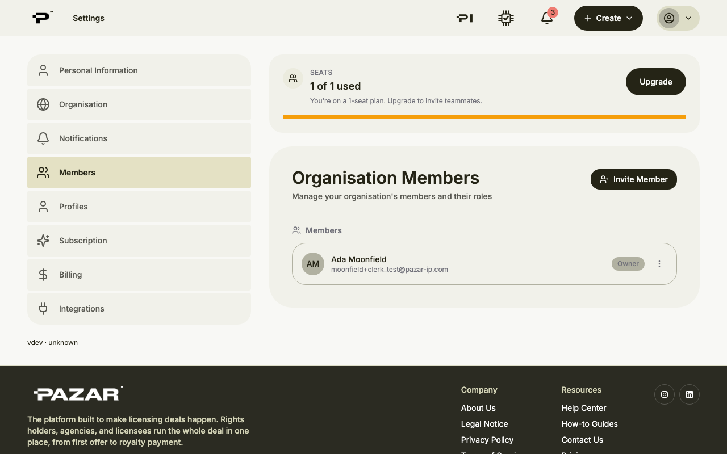Click the Settings header title
The image size is (727, 454).
coord(89,18)
